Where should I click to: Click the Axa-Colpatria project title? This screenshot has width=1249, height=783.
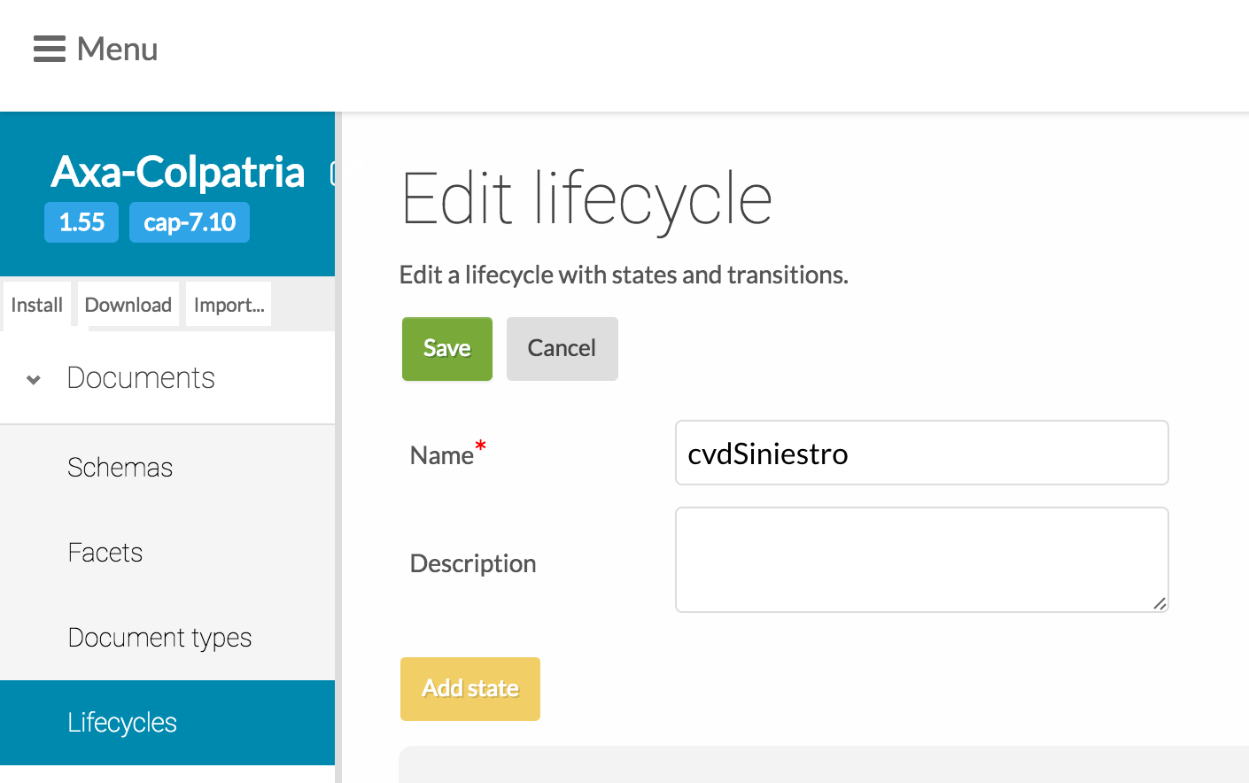[x=178, y=172]
